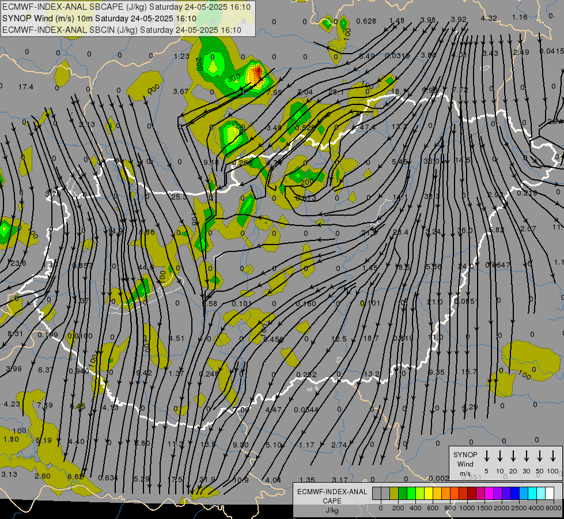Screen dimensions: 564x519
Task: Select the dark red 1000 J/kg CAPE swatch
Action: [x=472, y=494]
